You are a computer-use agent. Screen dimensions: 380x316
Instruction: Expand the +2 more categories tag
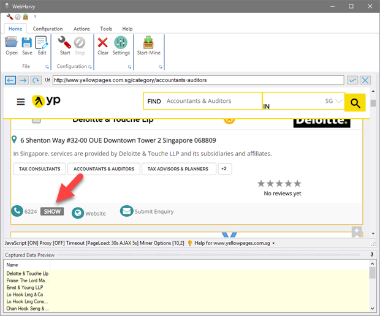click(224, 168)
